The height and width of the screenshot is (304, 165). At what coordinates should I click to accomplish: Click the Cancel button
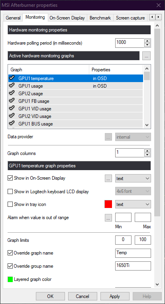click(82, 296)
